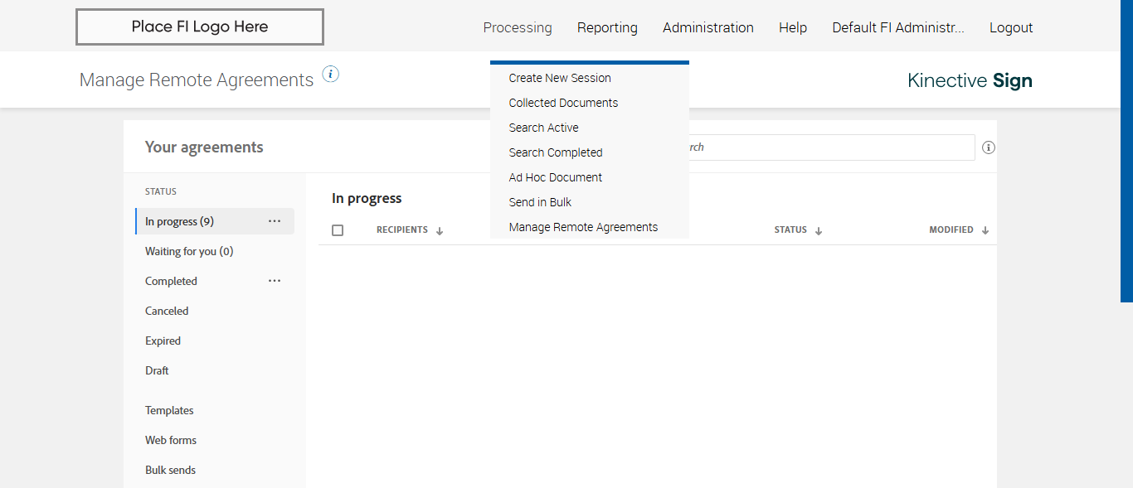
Task: Choose Create New Session from menu
Action: pyautogui.click(x=560, y=78)
